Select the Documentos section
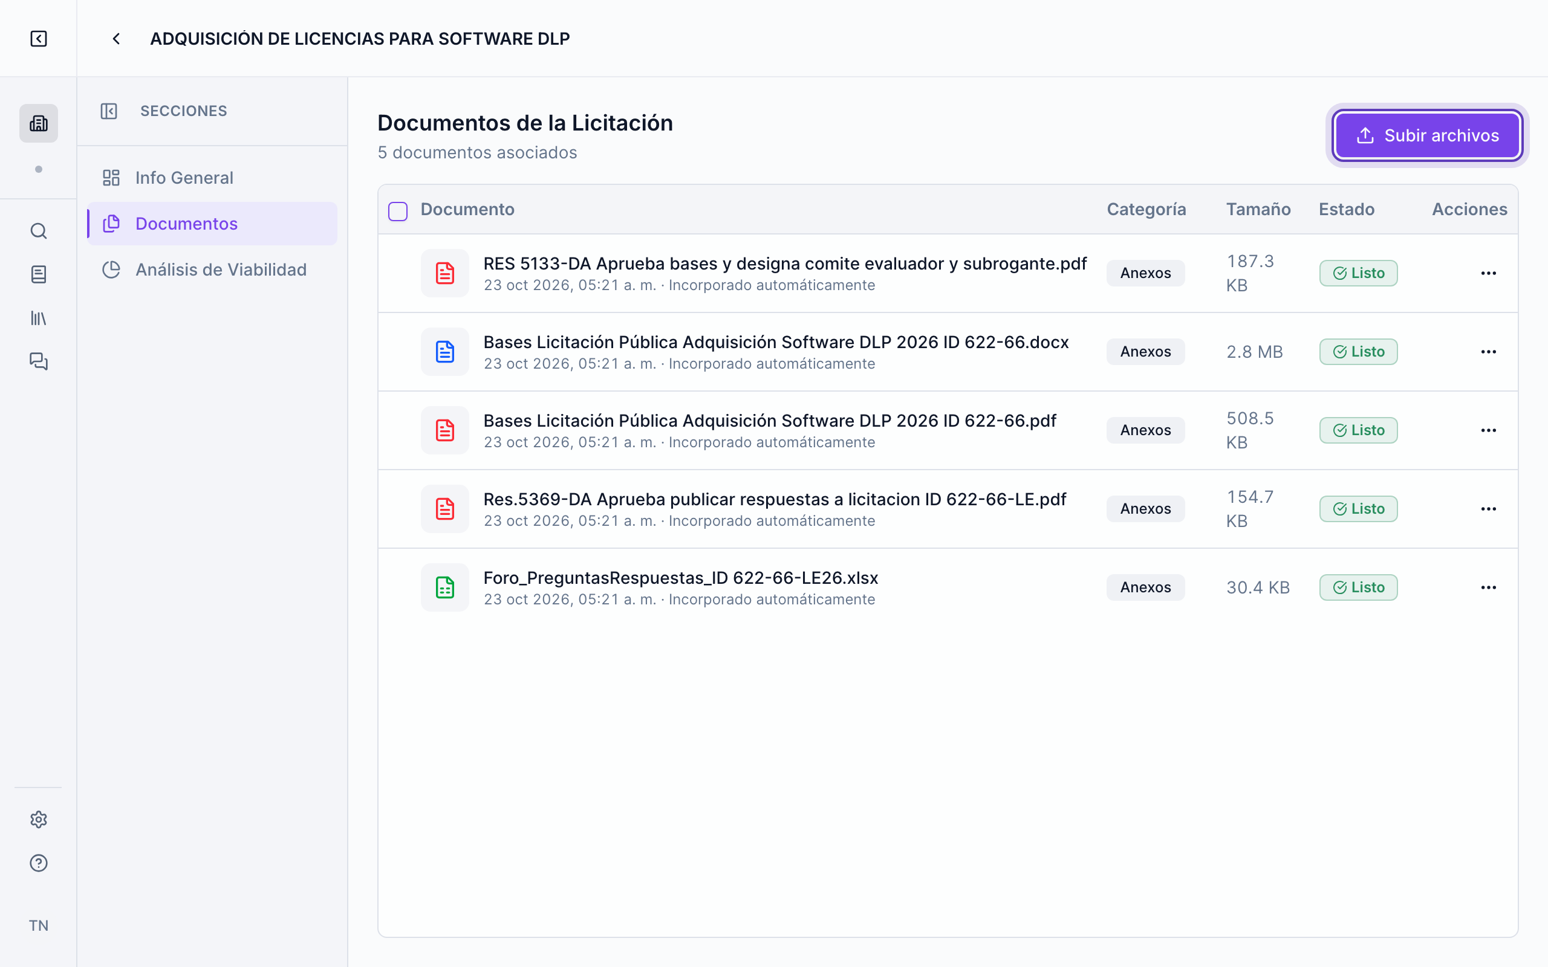This screenshot has height=967, width=1548. (x=212, y=224)
